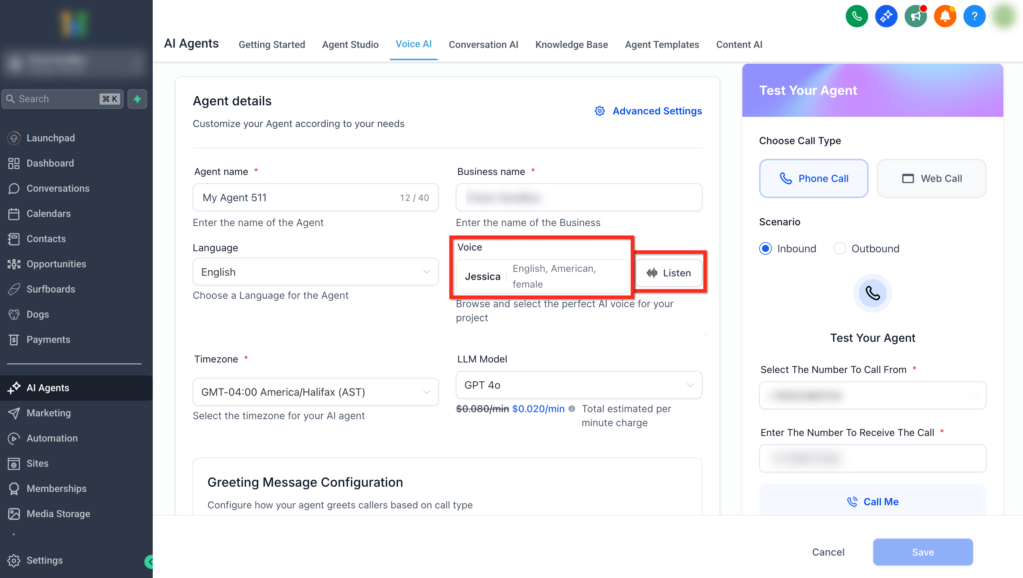Open the megaphone announcements icon

point(915,16)
